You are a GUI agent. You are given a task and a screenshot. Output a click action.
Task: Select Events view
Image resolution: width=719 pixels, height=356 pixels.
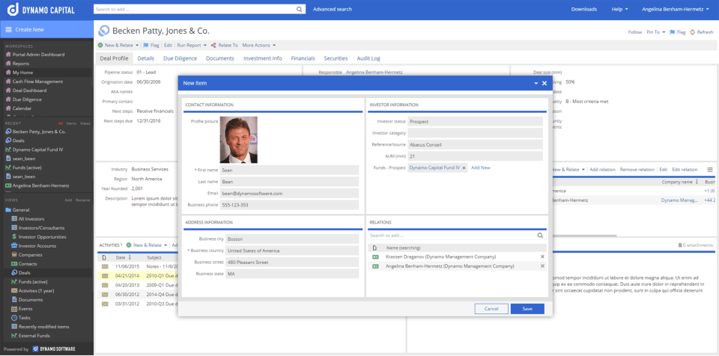click(25, 309)
